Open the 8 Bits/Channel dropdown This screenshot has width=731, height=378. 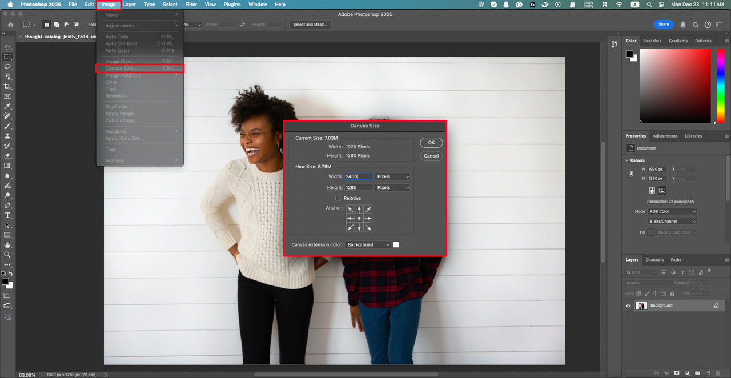tap(673, 221)
